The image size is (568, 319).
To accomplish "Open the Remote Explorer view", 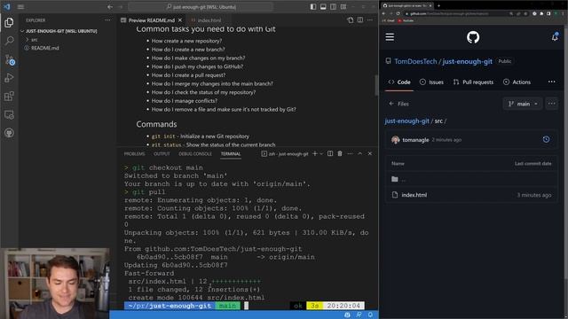I will 9,114.
